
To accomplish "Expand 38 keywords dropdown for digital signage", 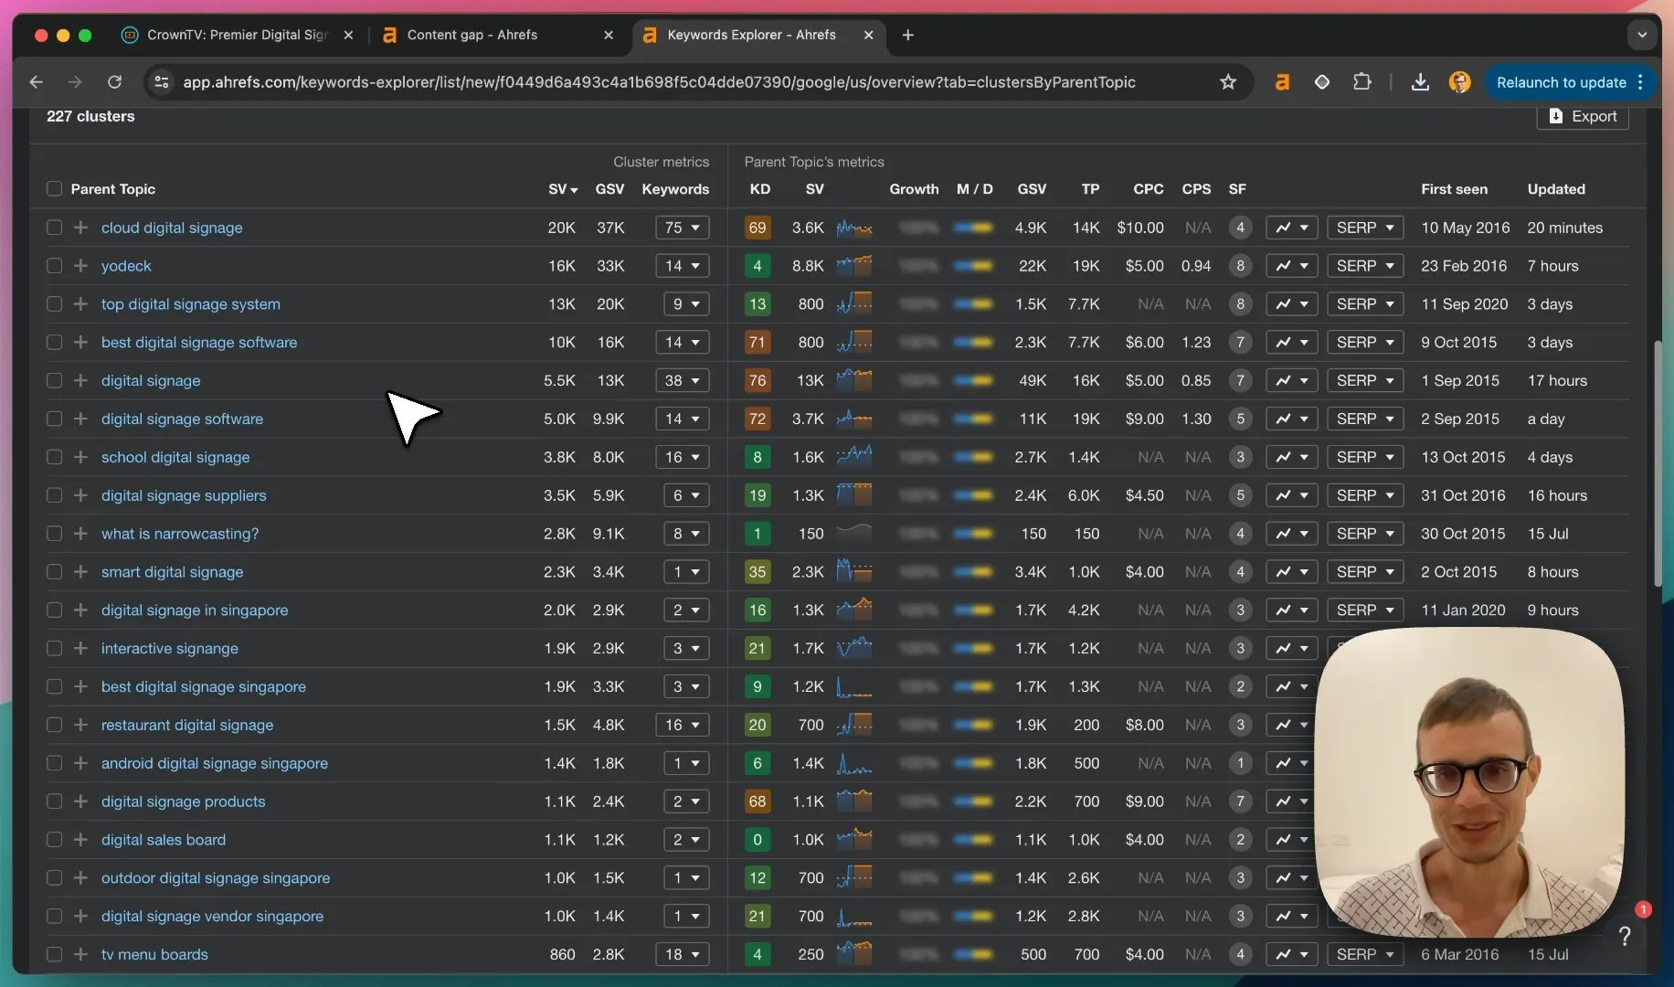I will 683,380.
